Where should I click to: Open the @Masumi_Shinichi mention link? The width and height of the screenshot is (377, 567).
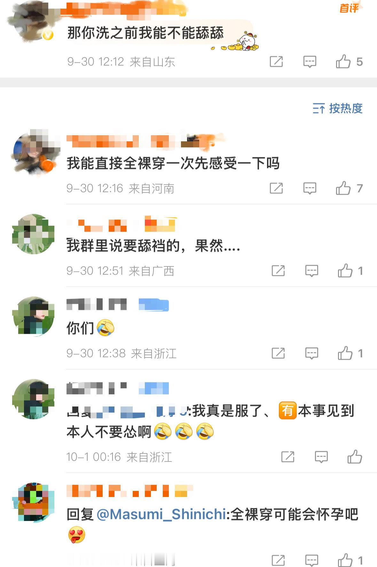(161, 514)
